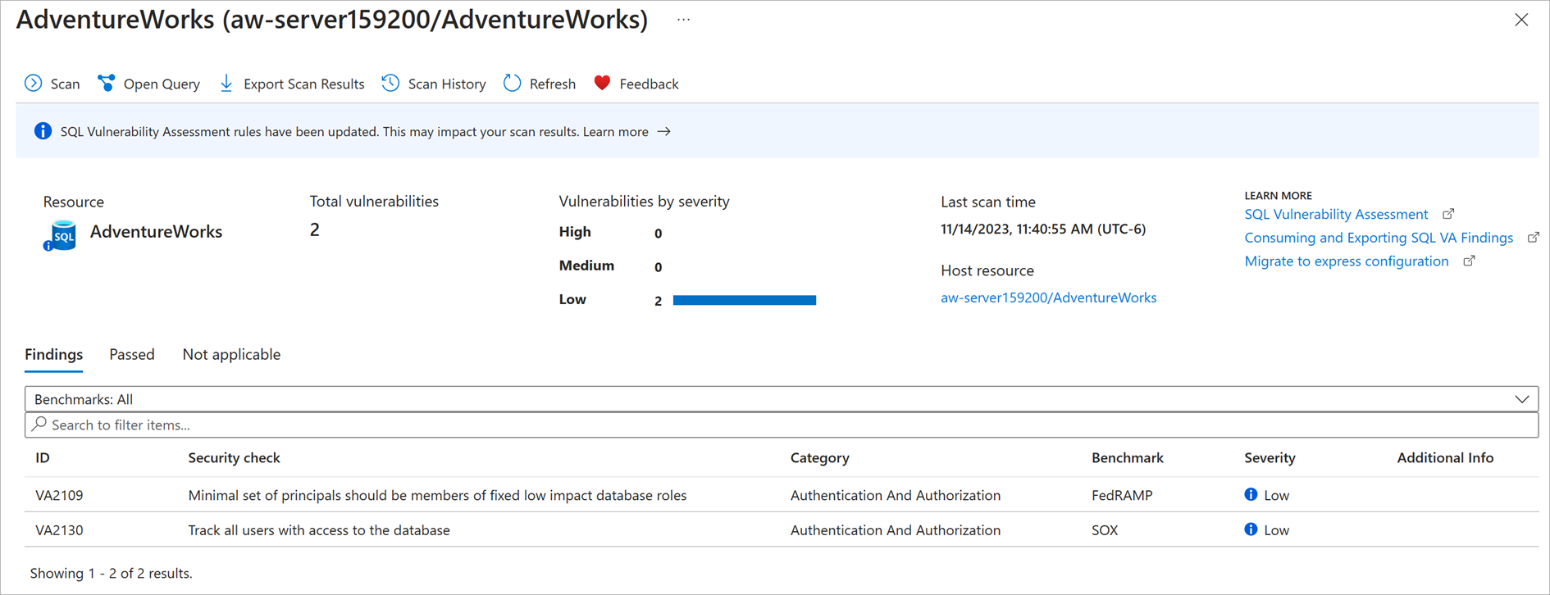Click the Medium severity label
1550x595 pixels.
[586, 266]
